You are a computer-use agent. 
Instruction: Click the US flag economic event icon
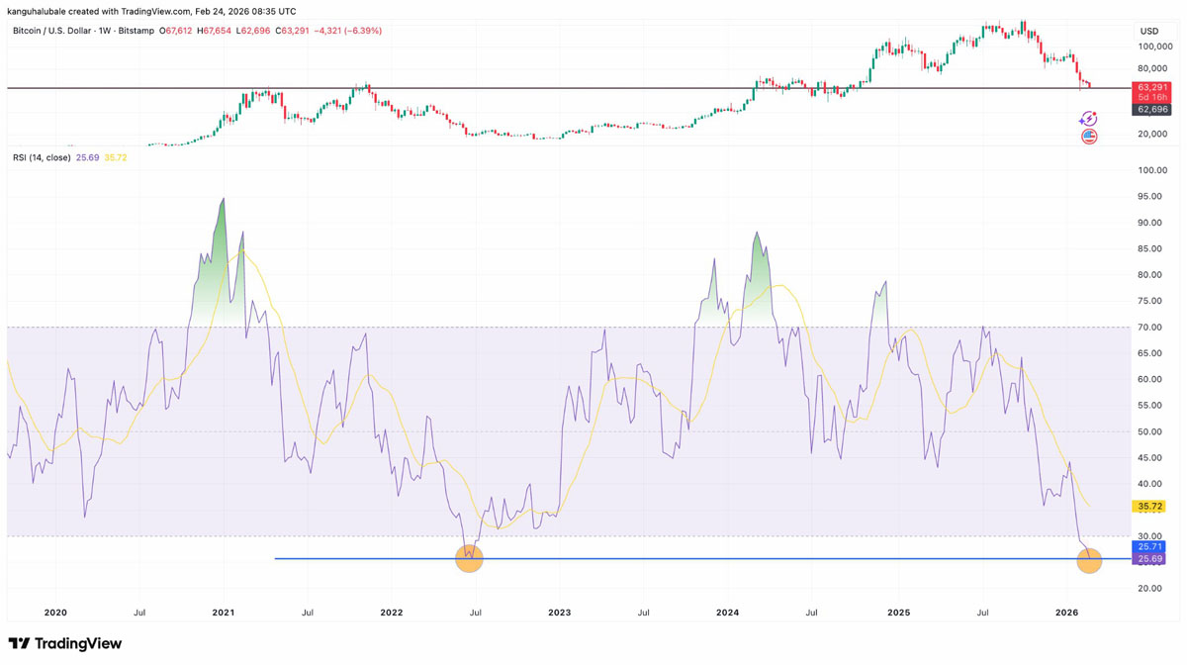(1088, 137)
